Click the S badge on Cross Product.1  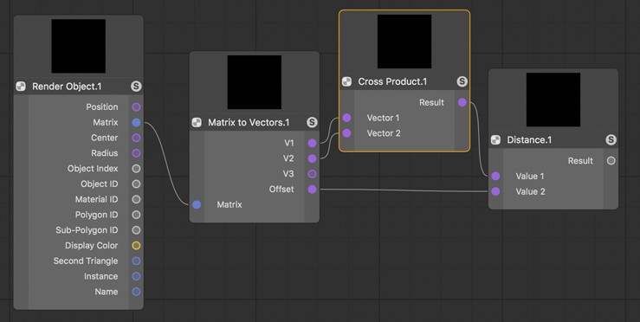click(462, 81)
